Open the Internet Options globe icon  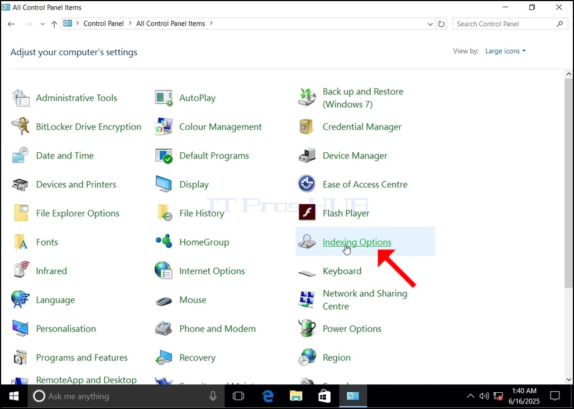(x=164, y=271)
